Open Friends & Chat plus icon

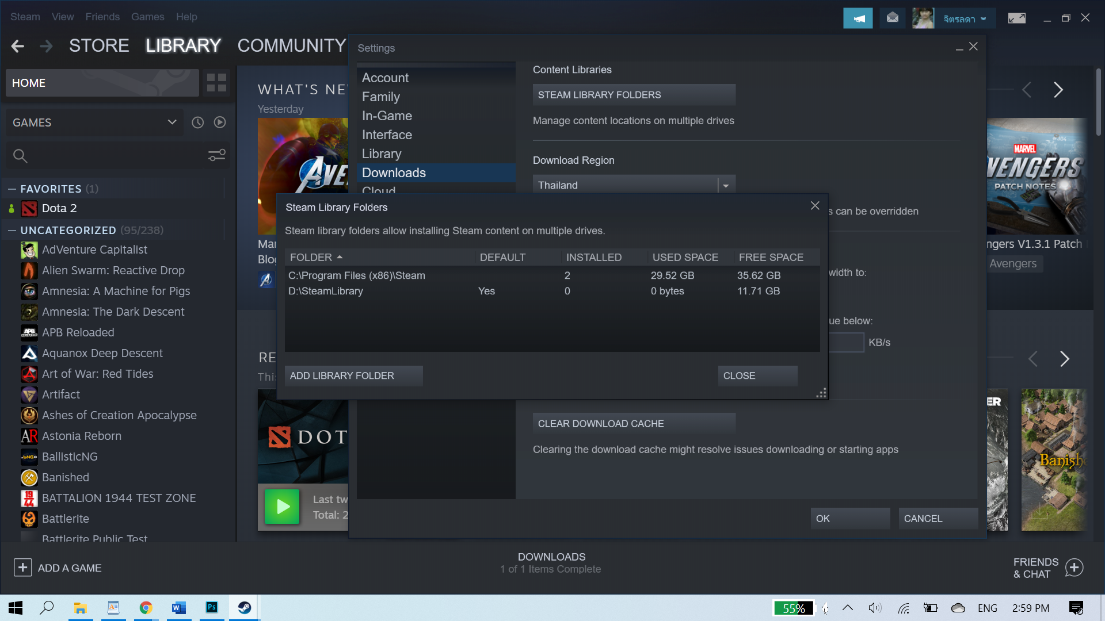tap(1074, 568)
